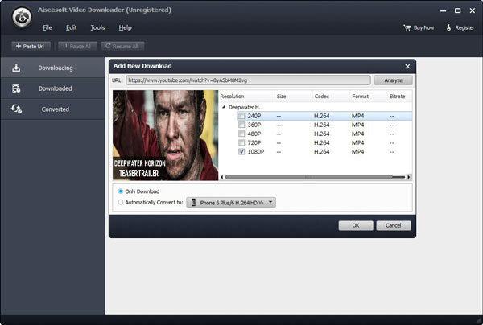Collapse the Deepwater H... tree node
The width and height of the screenshot is (483, 325).
pyautogui.click(x=224, y=107)
